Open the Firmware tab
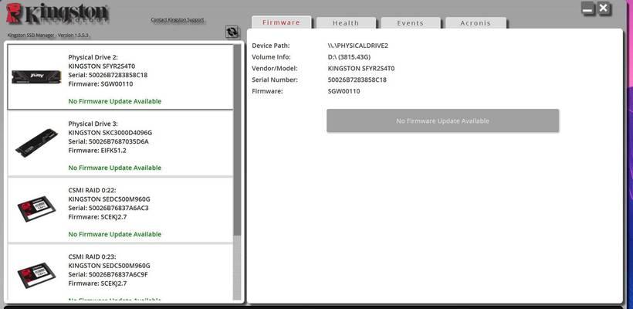 282,22
